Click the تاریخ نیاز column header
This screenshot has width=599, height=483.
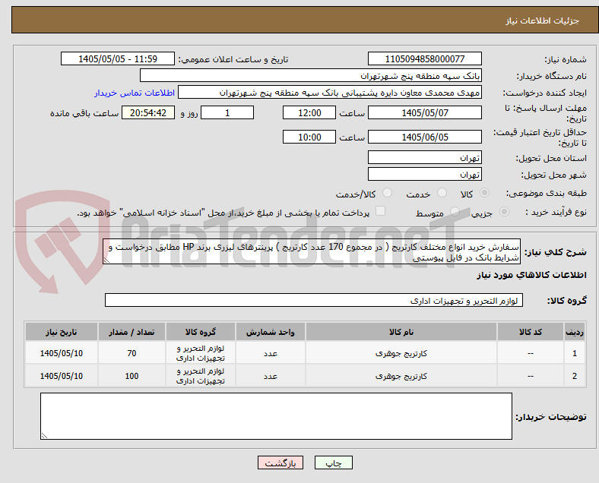(x=61, y=332)
